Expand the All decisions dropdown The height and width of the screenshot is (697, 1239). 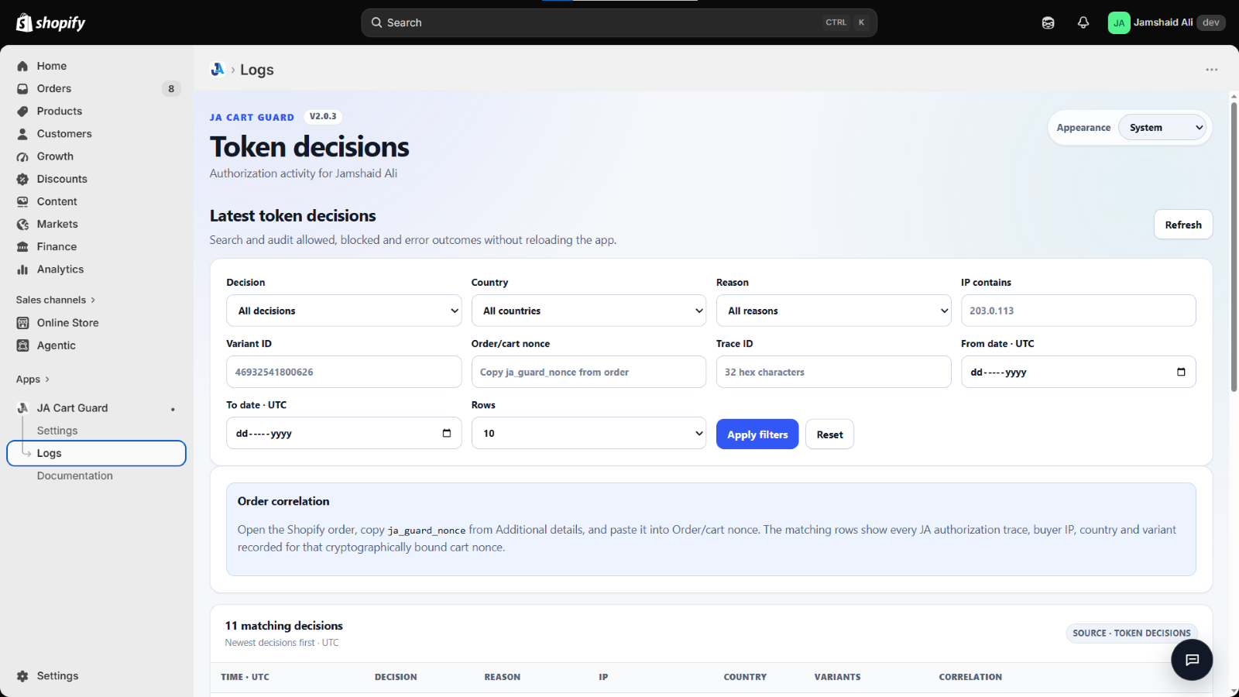click(x=344, y=311)
